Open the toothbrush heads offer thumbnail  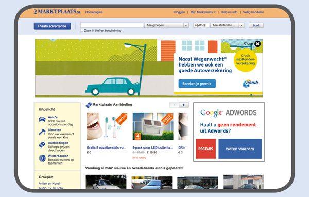tap(107, 126)
